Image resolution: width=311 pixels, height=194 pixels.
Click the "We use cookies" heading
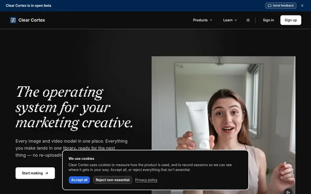click(81, 159)
